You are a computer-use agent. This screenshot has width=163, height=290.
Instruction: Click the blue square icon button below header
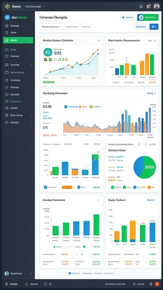point(154,27)
